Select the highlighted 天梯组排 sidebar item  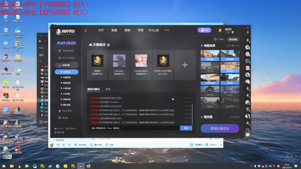(67, 72)
